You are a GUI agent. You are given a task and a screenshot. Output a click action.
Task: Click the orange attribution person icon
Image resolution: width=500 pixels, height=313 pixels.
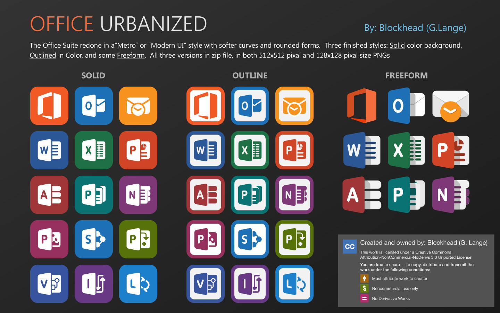[x=364, y=279]
